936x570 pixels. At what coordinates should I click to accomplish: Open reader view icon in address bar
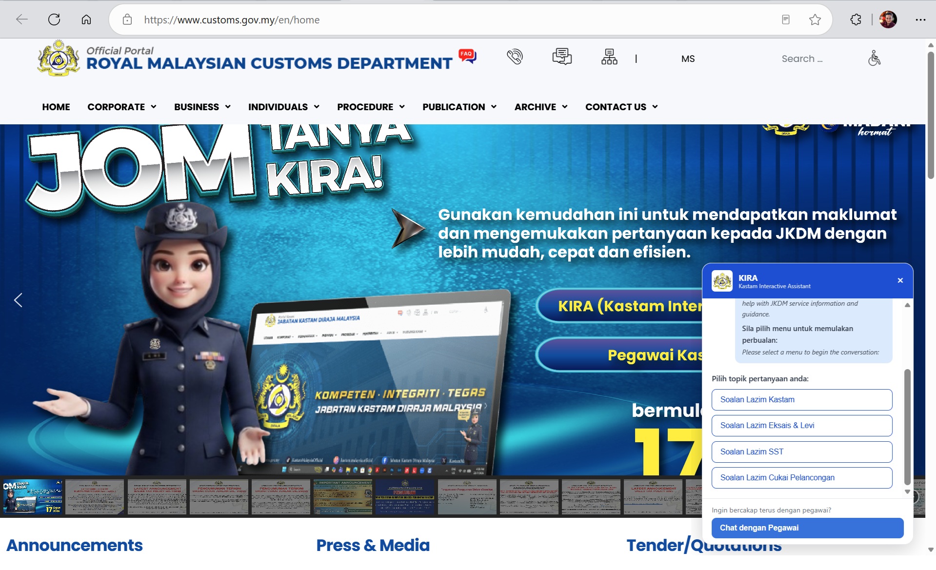[786, 20]
